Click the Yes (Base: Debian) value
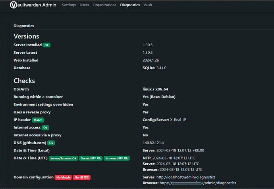This screenshot has height=189, width=274. click(x=159, y=97)
